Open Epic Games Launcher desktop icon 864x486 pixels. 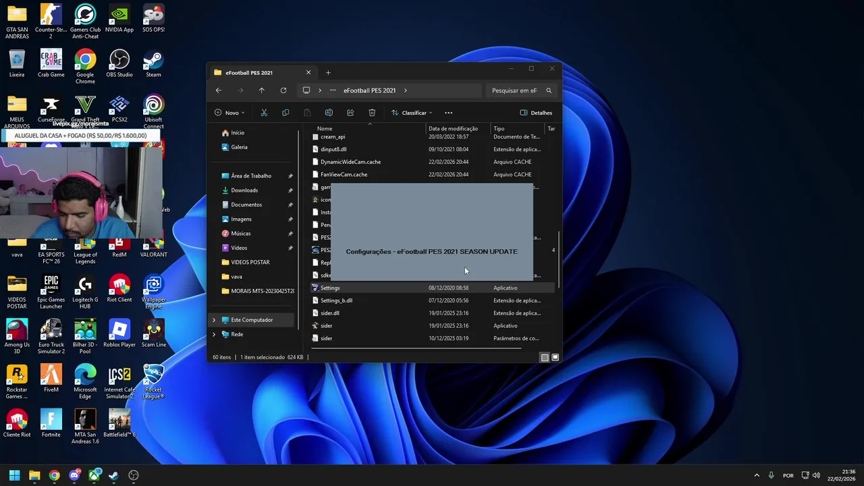pos(51,292)
